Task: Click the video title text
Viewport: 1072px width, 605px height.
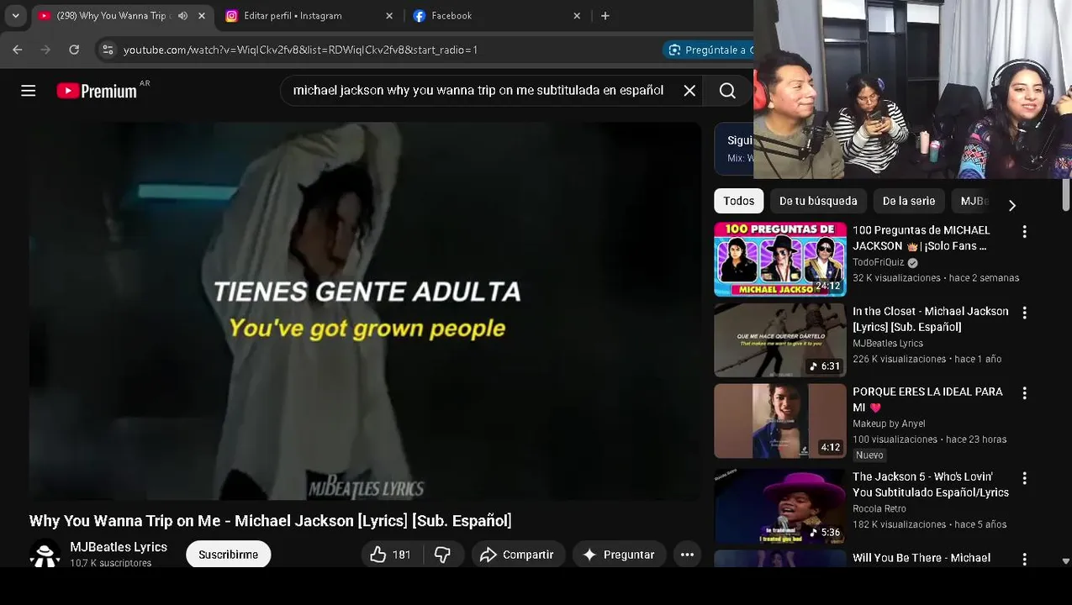Action: click(x=270, y=521)
